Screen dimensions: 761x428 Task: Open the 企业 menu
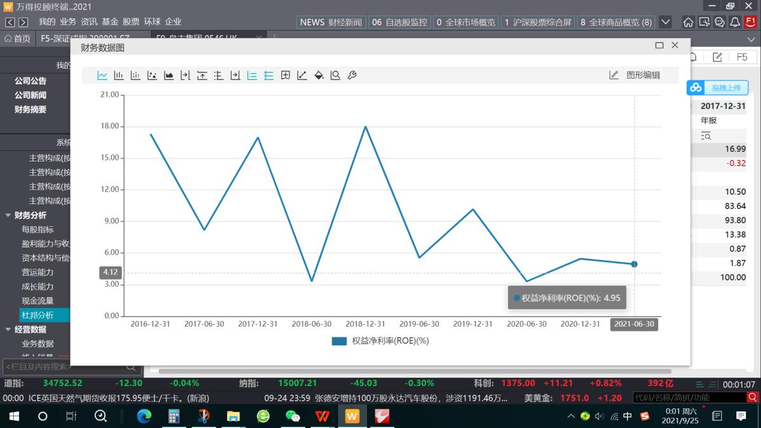pos(172,22)
